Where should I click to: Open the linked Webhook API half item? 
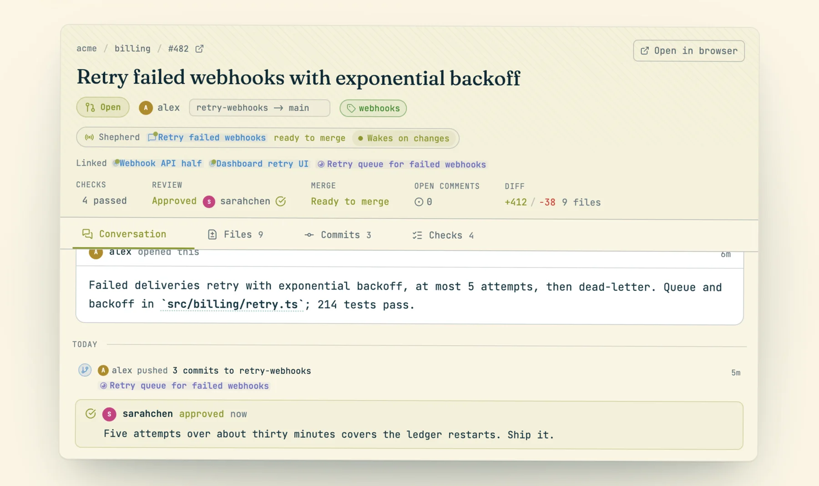click(x=157, y=163)
